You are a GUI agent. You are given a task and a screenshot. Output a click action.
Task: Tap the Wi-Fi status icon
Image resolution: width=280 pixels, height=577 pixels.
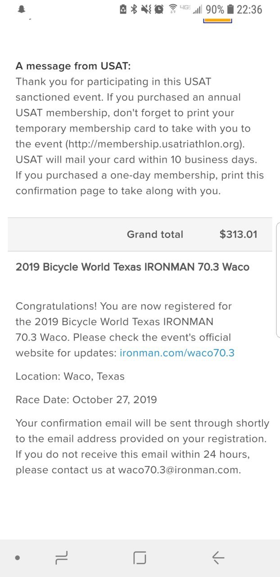point(173,9)
